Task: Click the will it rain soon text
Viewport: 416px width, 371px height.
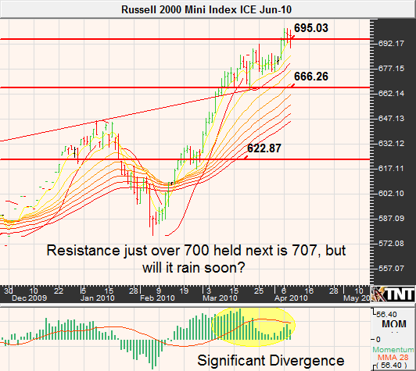Action: (x=194, y=268)
